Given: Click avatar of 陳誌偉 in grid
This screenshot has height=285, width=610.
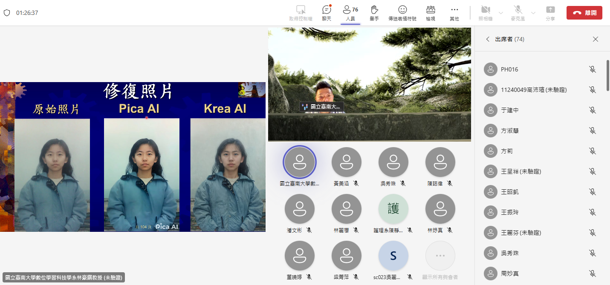Looking at the screenshot, I should (x=440, y=162).
